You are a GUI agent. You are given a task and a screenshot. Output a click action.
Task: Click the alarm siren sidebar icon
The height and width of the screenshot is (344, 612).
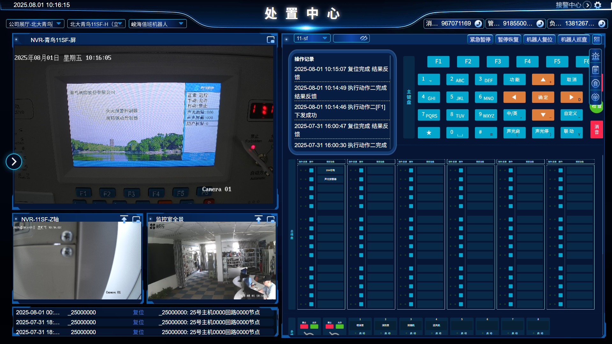click(x=595, y=57)
